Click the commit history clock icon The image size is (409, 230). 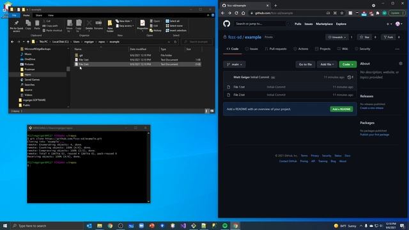tap(350, 77)
